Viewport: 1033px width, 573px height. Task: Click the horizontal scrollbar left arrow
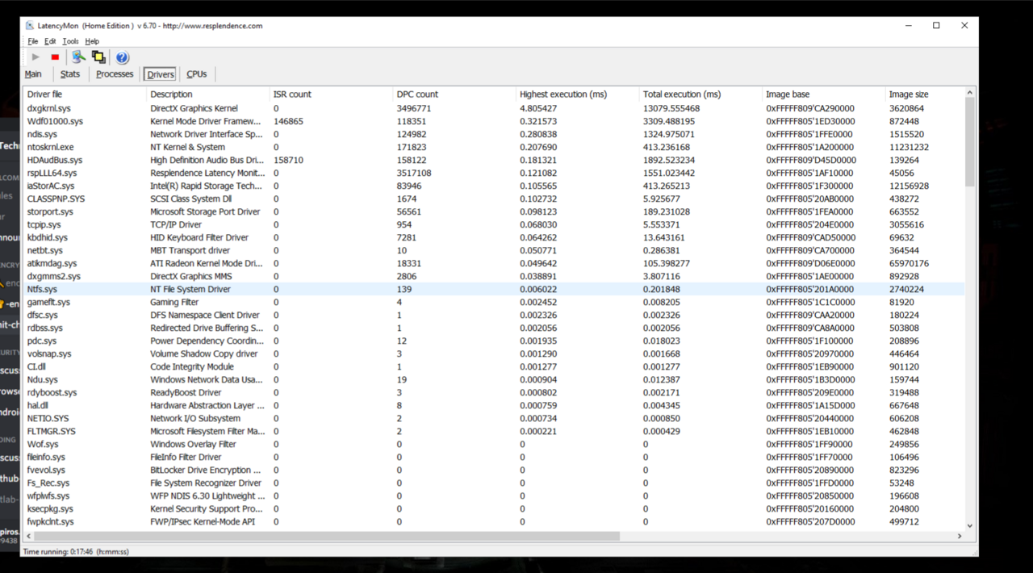point(29,536)
